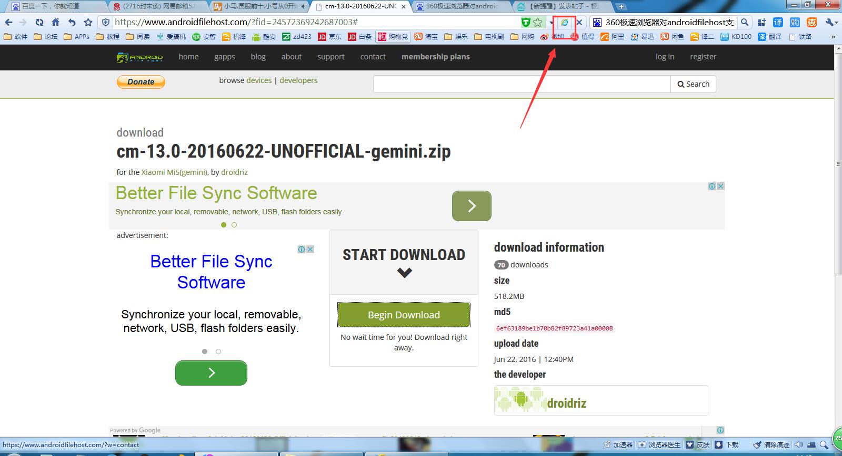Click the Begin Download button
The width and height of the screenshot is (842, 456).
pos(404,315)
